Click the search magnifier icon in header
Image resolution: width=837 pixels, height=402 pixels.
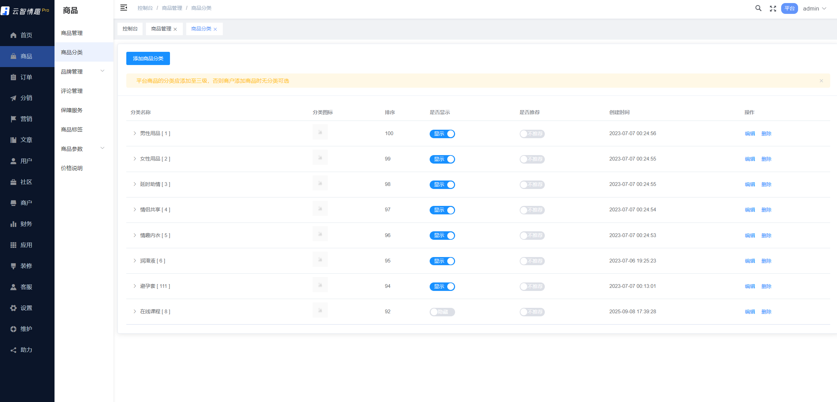pyautogui.click(x=758, y=8)
